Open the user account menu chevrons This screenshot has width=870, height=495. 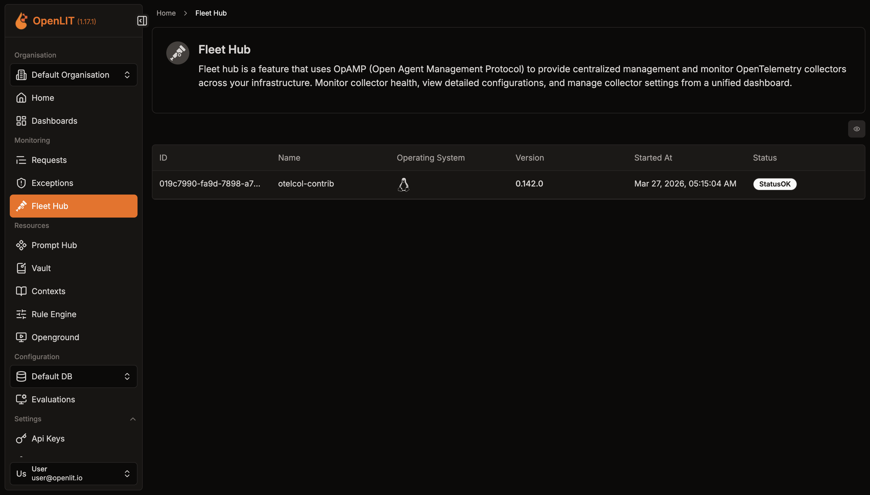127,474
